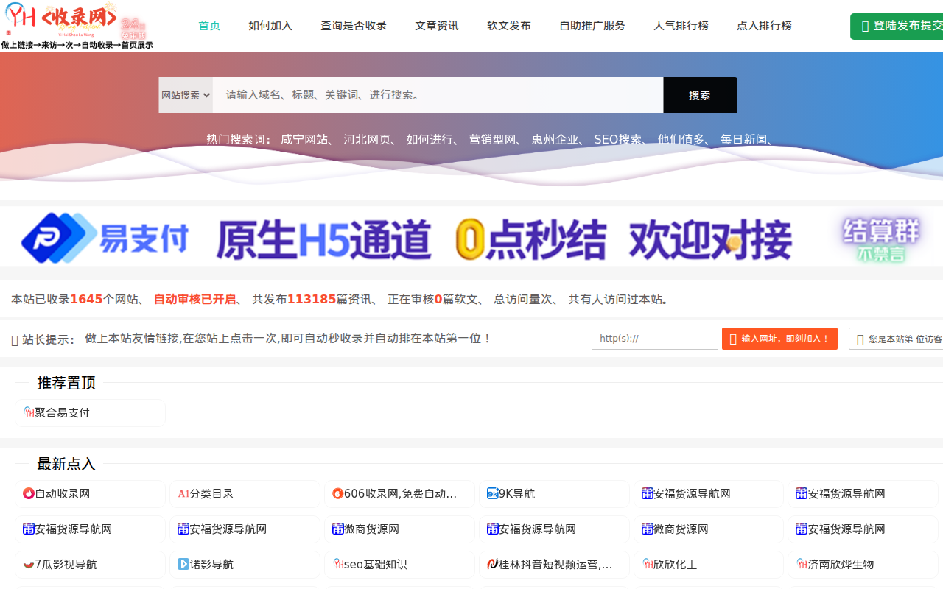Click the 自动收录网 favicon icon

pyautogui.click(x=29, y=493)
